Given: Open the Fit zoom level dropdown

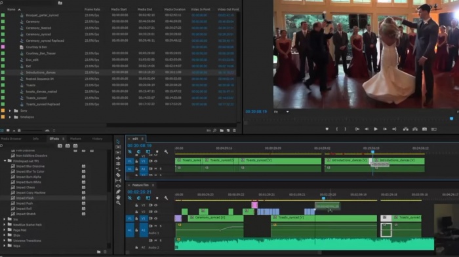Looking at the screenshot, I should [x=281, y=112].
